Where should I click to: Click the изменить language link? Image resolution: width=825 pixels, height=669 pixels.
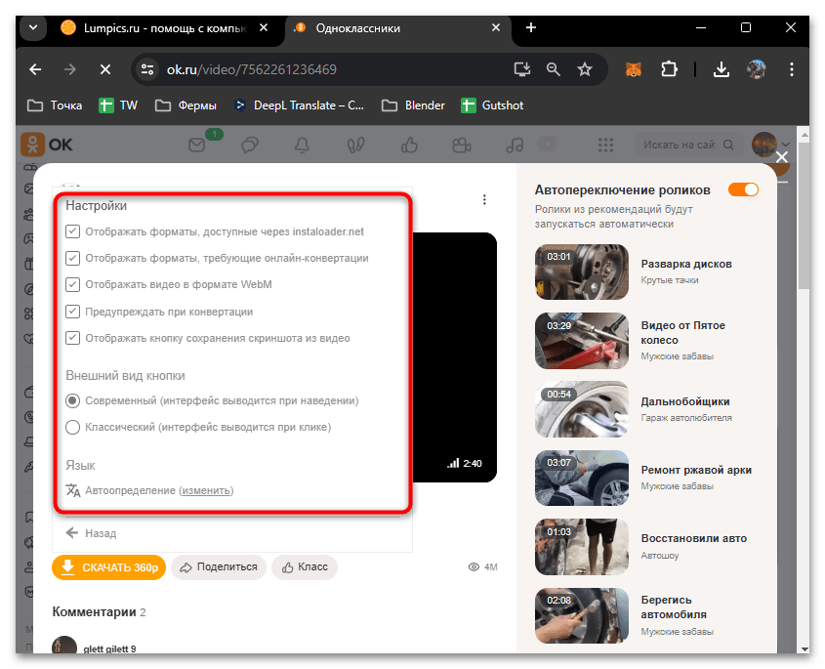(x=207, y=490)
